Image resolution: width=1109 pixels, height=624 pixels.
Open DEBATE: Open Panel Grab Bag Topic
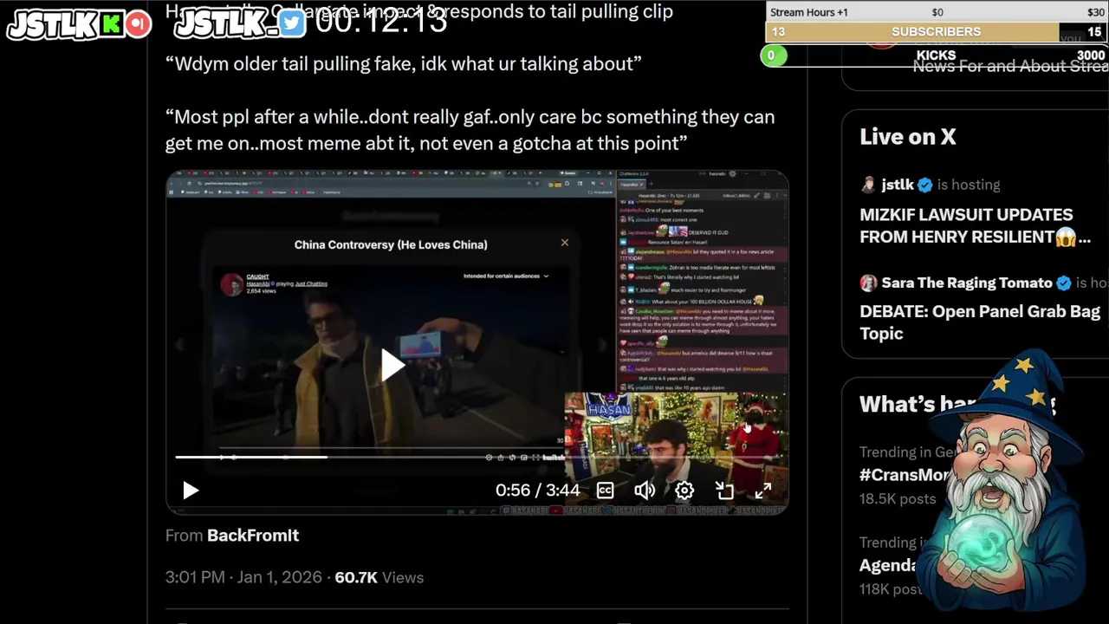point(980,322)
